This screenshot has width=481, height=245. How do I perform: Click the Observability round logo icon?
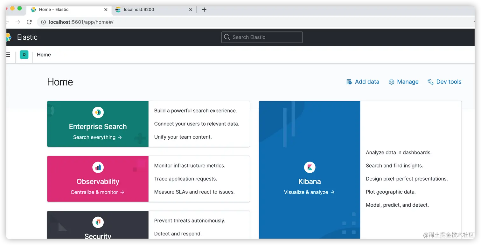tap(98, 167)
